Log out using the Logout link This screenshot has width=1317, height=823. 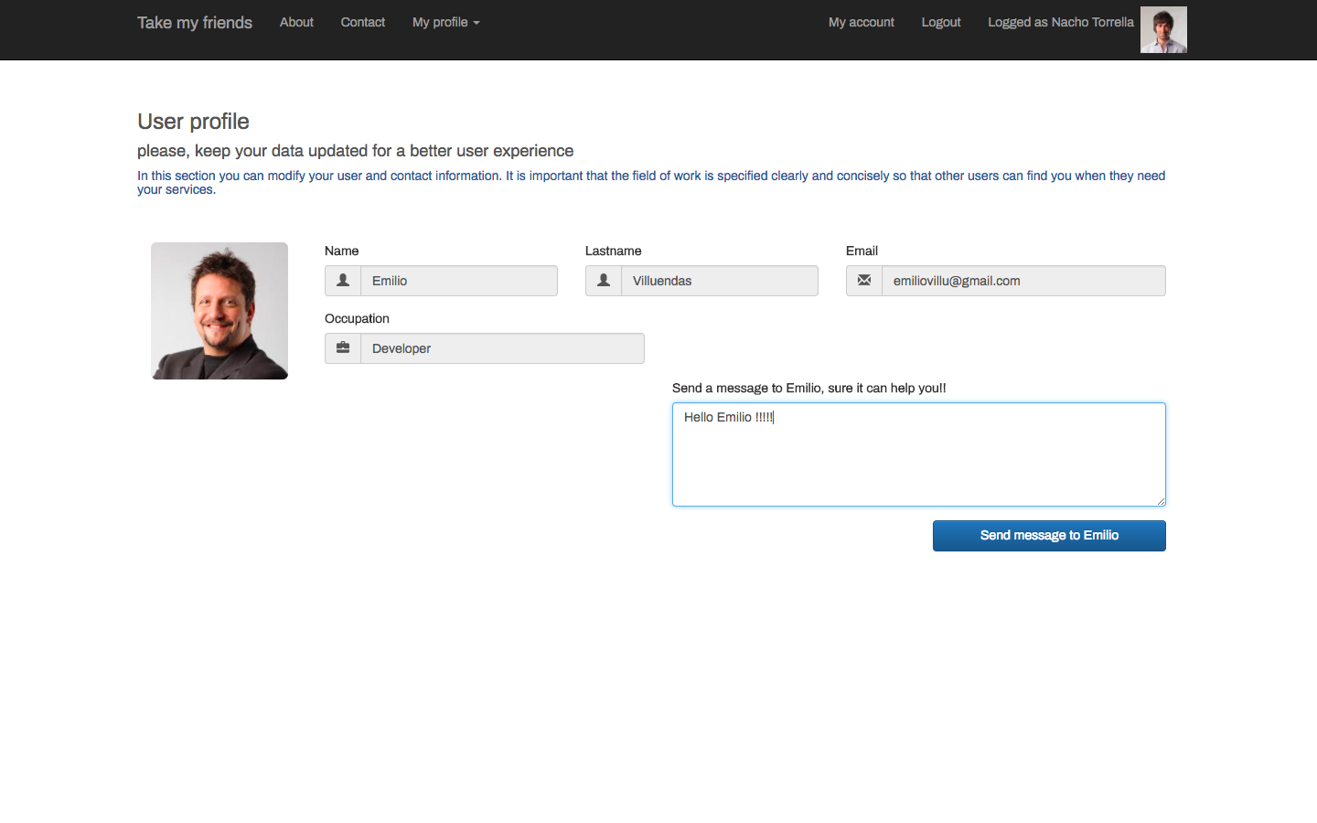941,22
